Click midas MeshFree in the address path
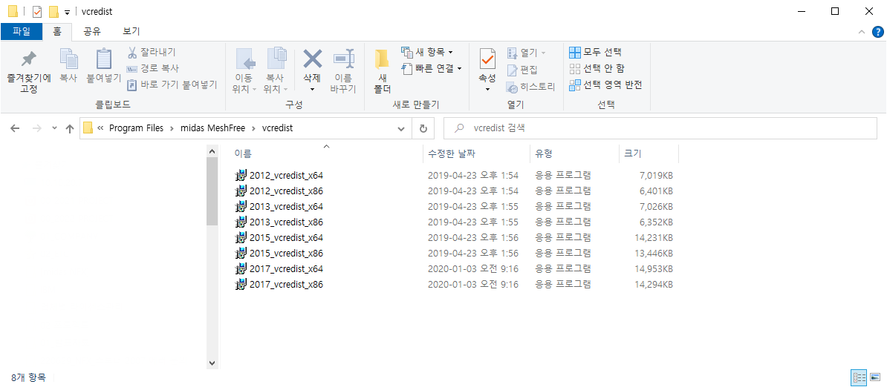The image size is (887, 387). click(212, 128)
